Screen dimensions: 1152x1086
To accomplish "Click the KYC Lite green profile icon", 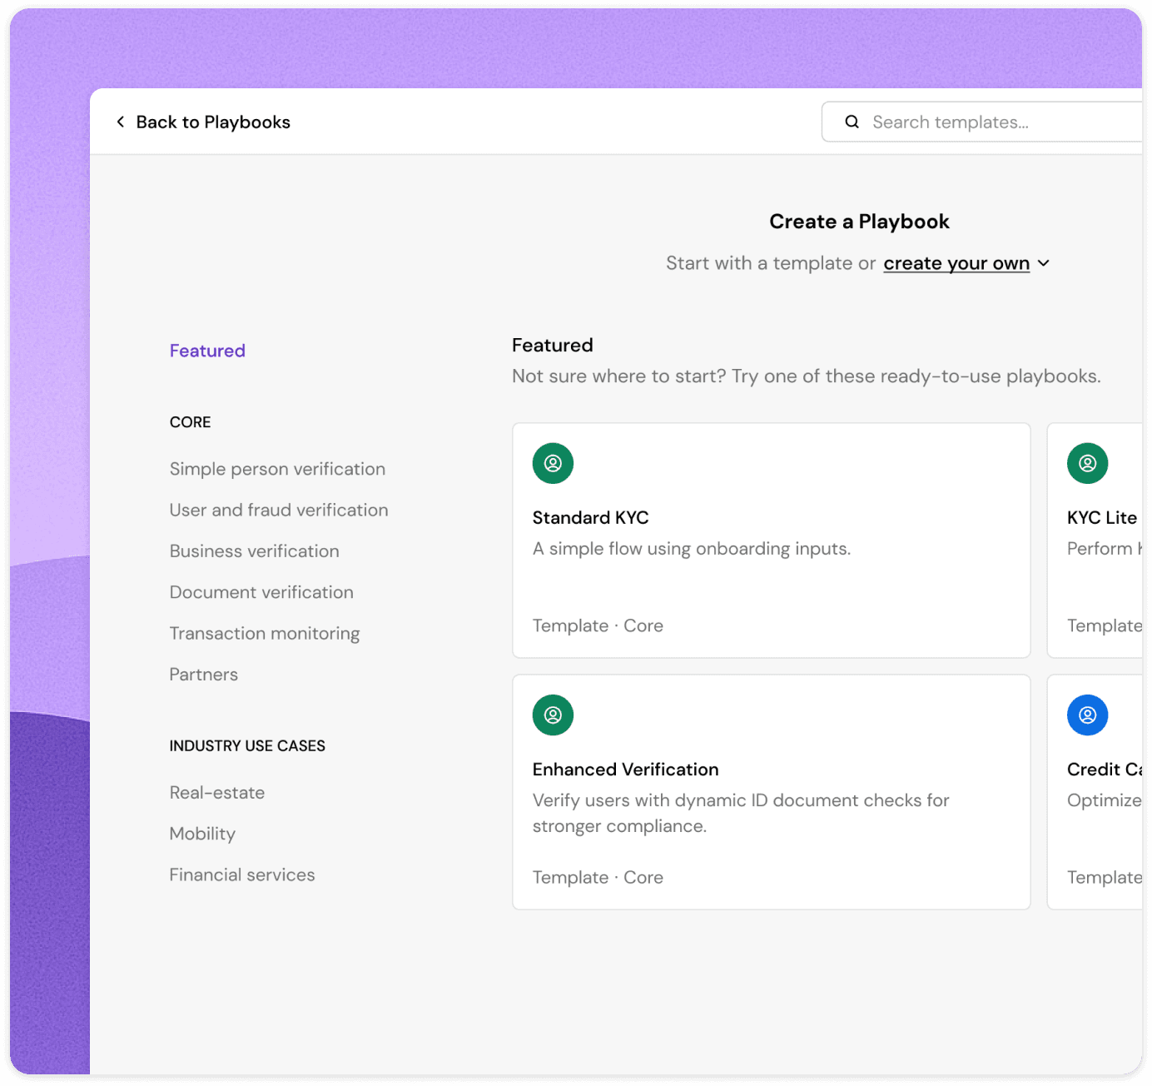I will (1087, 463).
